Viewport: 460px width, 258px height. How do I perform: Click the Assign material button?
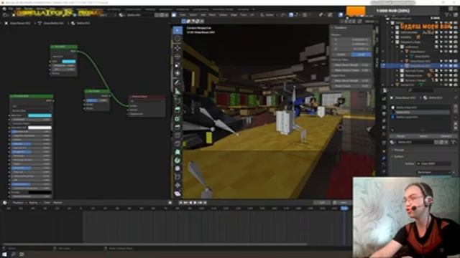(x=400, y=136)
